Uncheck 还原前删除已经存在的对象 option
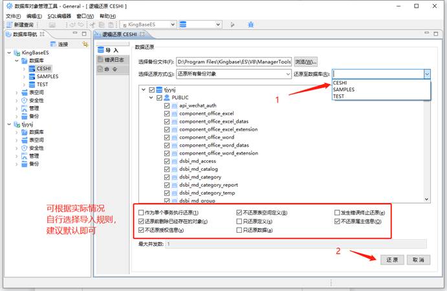 141,221
